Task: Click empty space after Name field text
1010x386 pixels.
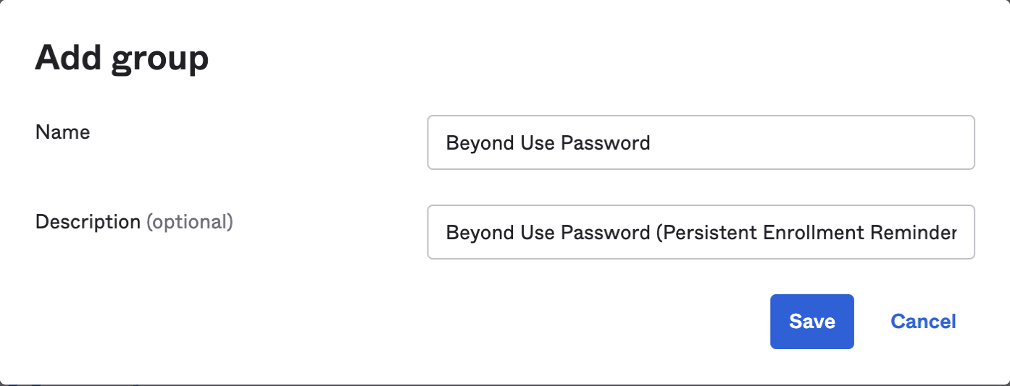Action: click(x=811, y=143)
